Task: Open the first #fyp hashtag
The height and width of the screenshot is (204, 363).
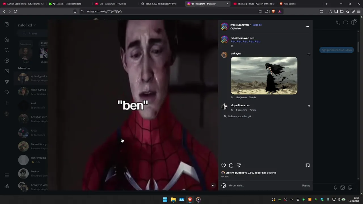Action: coord(233,41)
